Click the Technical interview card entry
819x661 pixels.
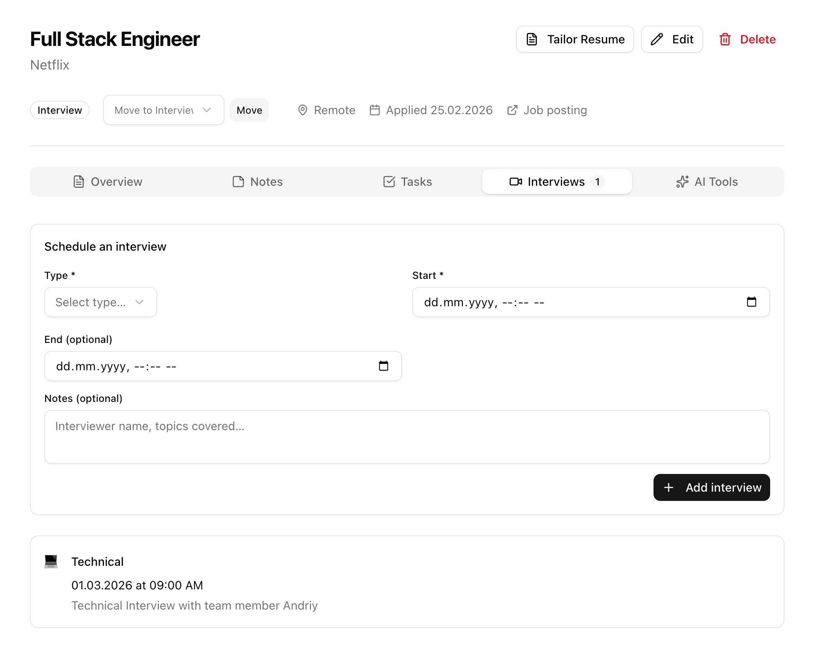(407, 582)
